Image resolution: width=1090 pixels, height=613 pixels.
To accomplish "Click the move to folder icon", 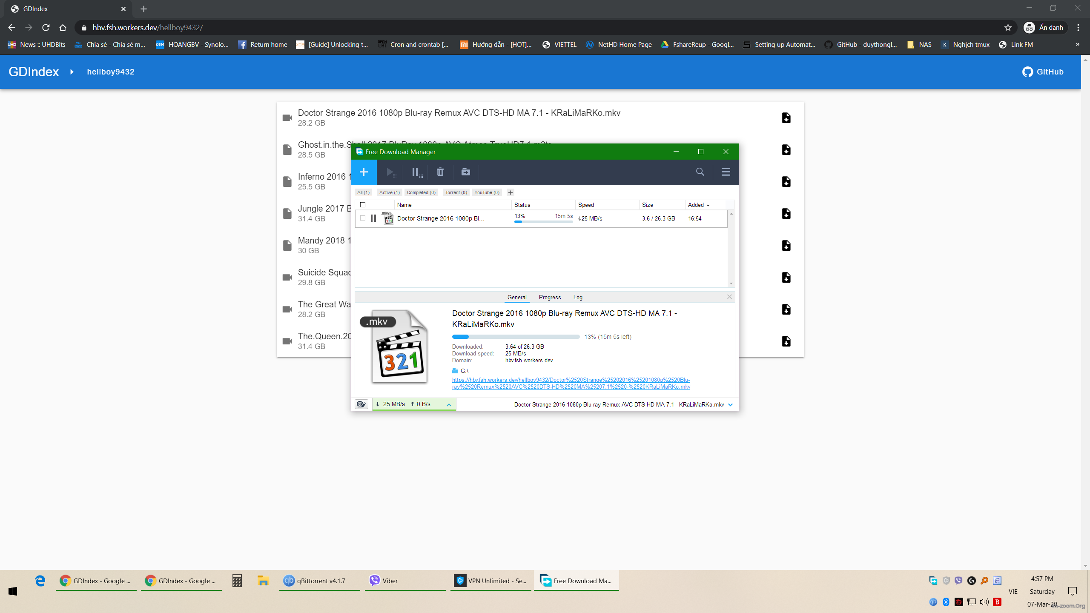I will (x=466, y=172).
